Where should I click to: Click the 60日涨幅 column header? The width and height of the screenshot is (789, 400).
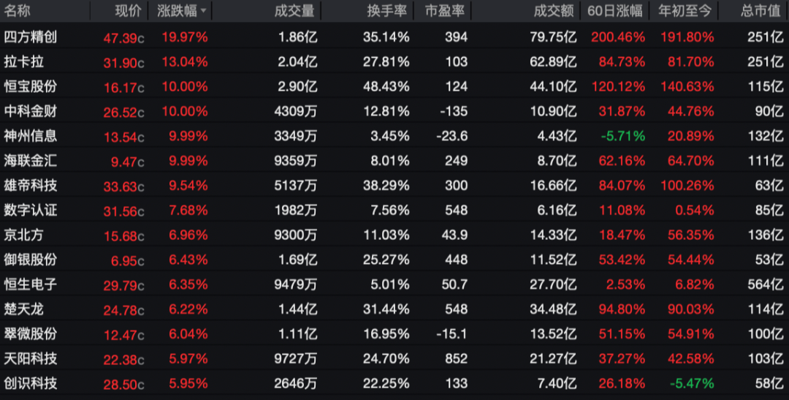click(x=615, y=11)
